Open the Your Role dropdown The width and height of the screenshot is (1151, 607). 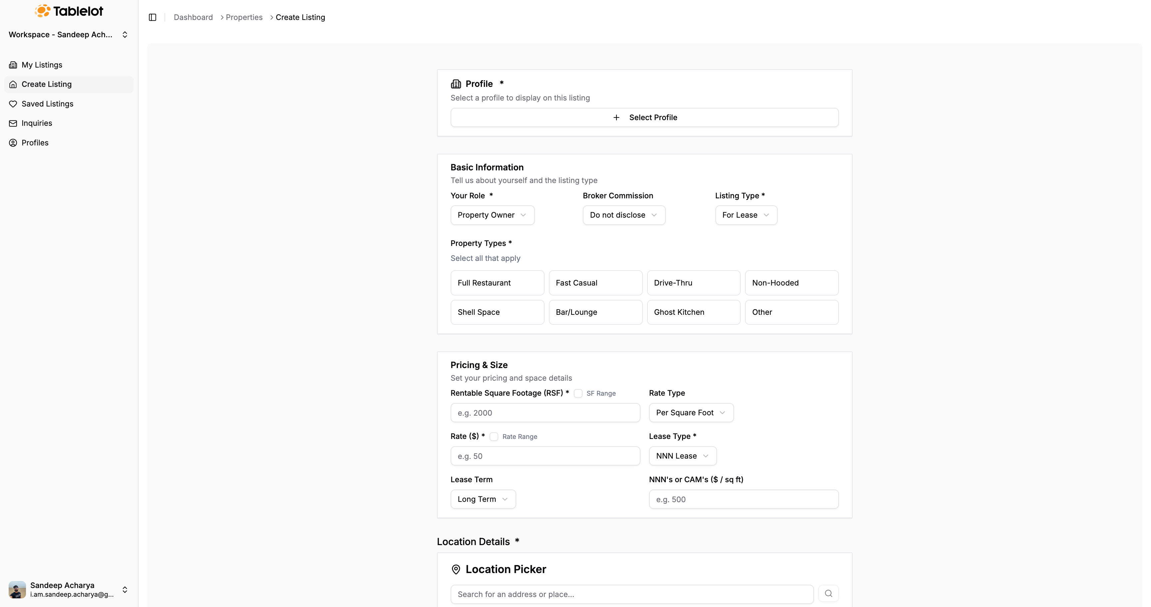click(492, 215)
